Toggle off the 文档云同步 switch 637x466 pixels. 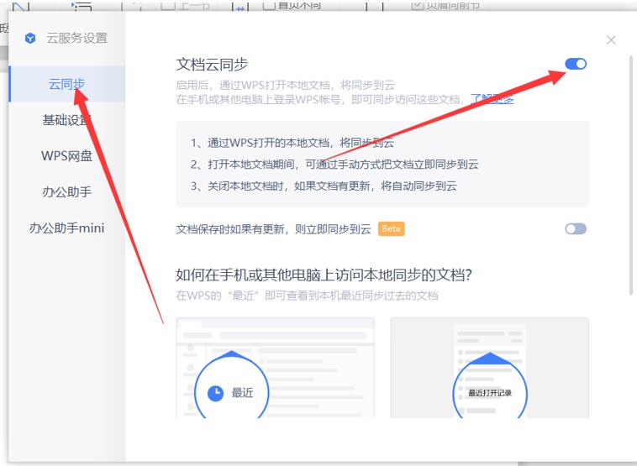pyautogui.click(x=576, y=64)
